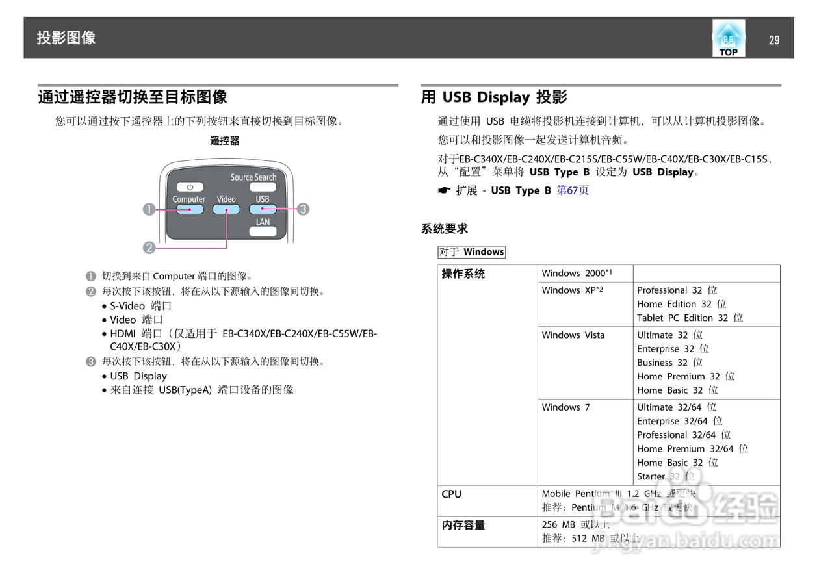This screenshot has height=588, width=832.
Task: Click heading 通过遥控器切换至目标图像
Action: pyautogui.click(x=133, y=97)
